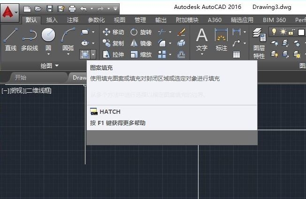The height and width of the screenshot is (199, 306).
Task: Expand the Text (文字) options dropdown
Action: coord(202,54)
